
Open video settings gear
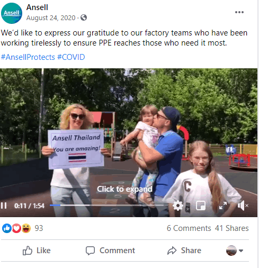pos(178,206)
